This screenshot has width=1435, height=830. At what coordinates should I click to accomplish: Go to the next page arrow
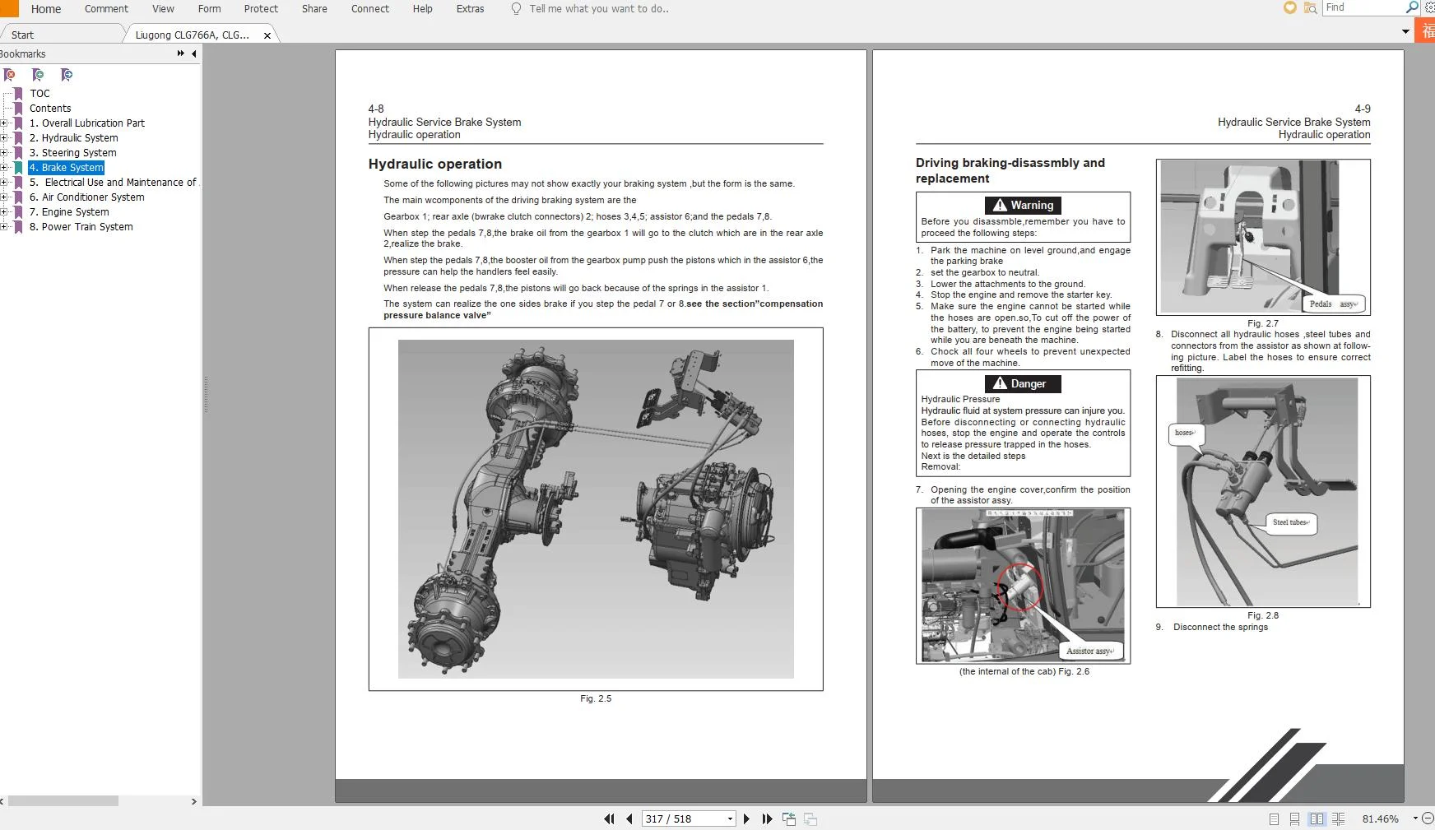click(x=746, y=818)
